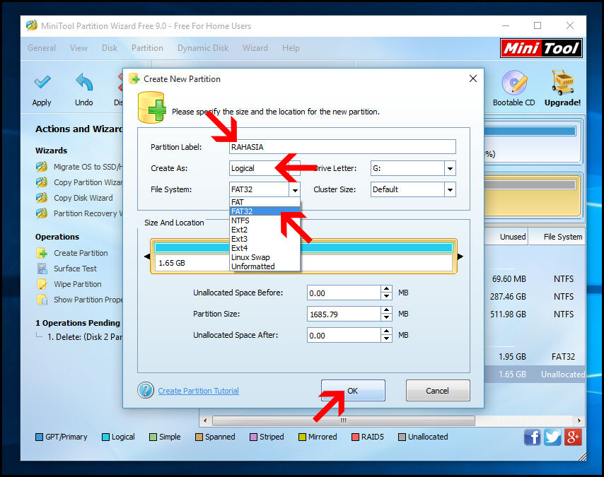Increase Unallocated Space After with up arrow

(386, 331)
